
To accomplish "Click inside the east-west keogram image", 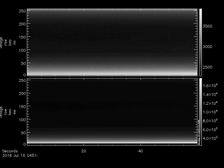I will 112,112.
